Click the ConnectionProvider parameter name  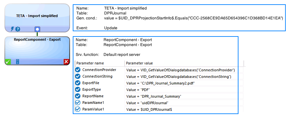click(99, 70)
